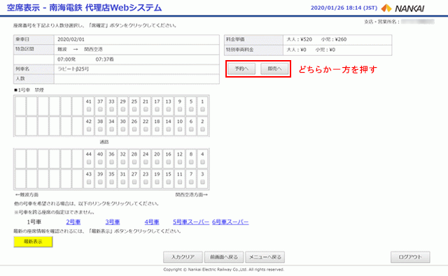448x276 pixels.
Task: Go back with 前画面へ戻る button
Action: [x=224, y=257]
